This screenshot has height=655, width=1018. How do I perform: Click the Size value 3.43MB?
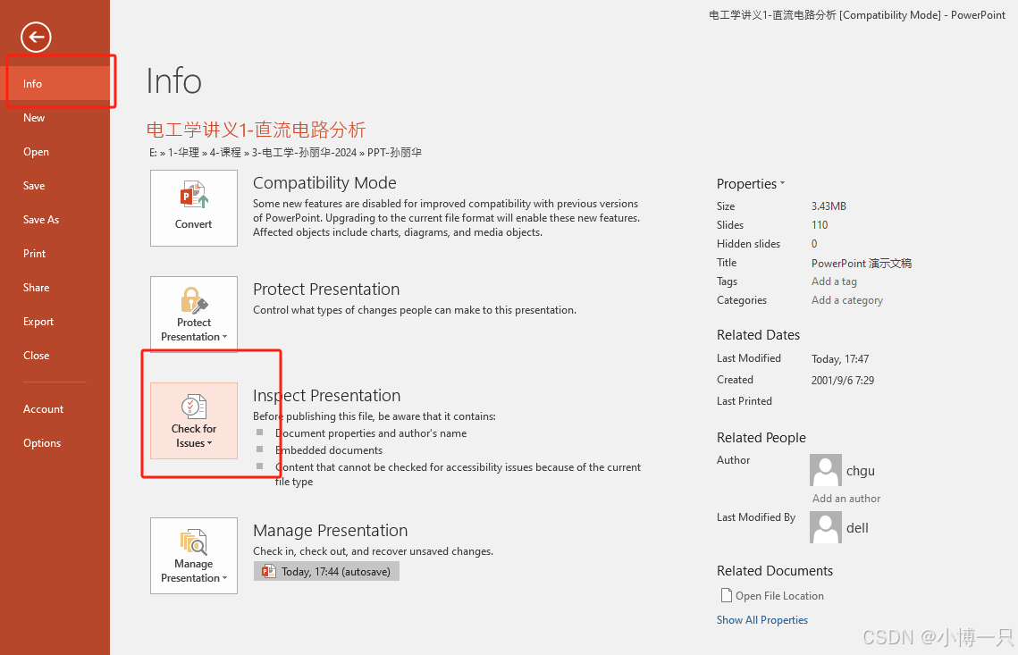(829, 206)
